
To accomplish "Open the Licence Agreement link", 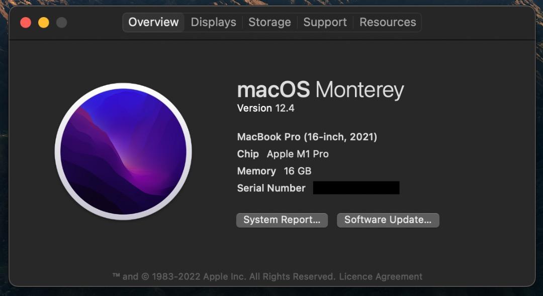I will pyautogui.click(x=381, y=276).
